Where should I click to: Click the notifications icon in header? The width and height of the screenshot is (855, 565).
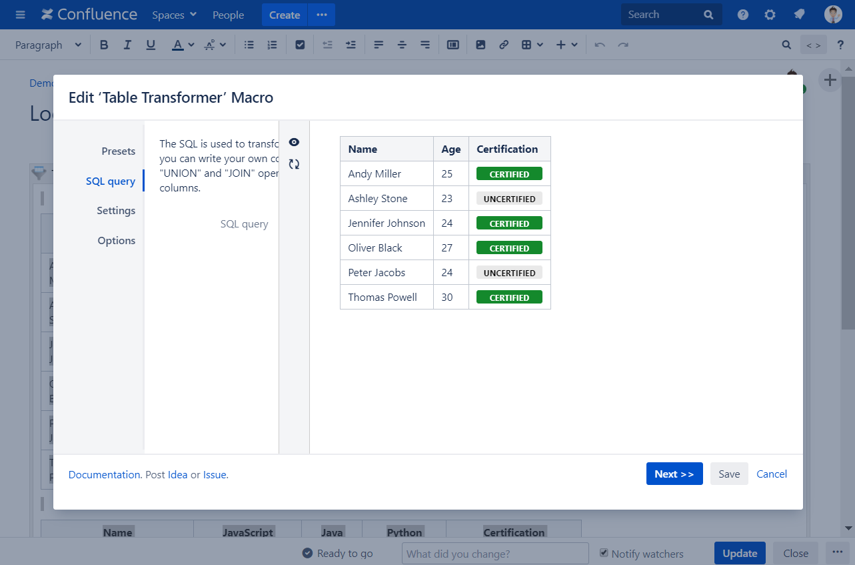pos(799,15)
